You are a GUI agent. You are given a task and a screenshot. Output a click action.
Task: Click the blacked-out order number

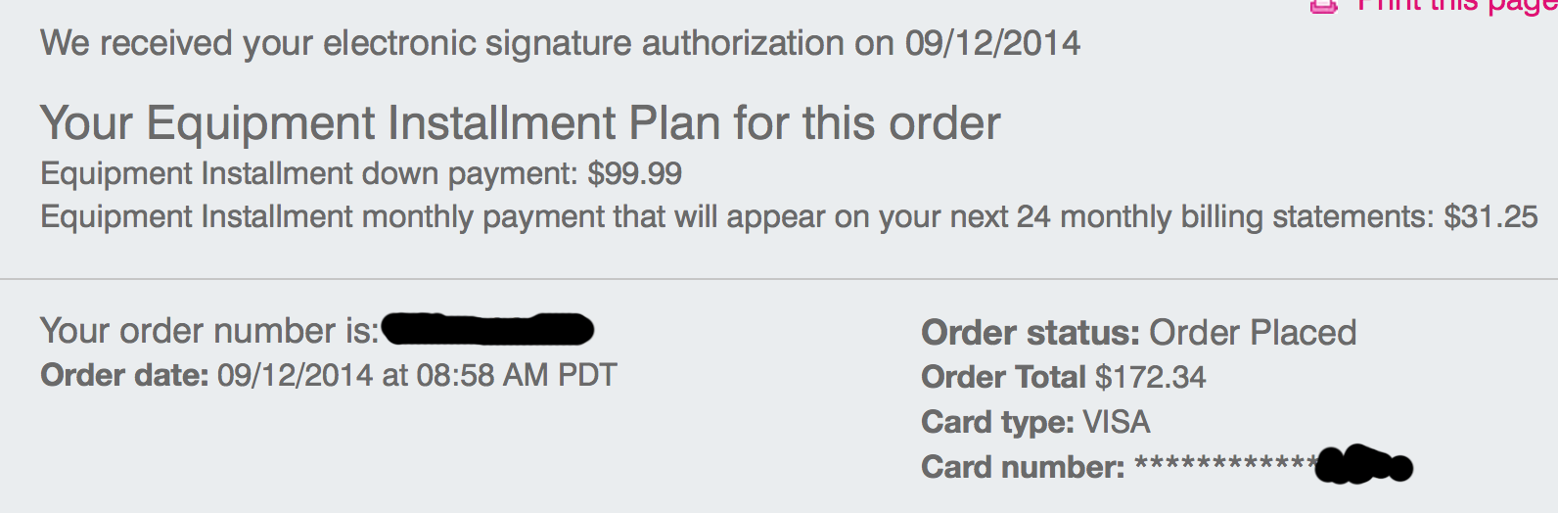(x=488, y=330)
